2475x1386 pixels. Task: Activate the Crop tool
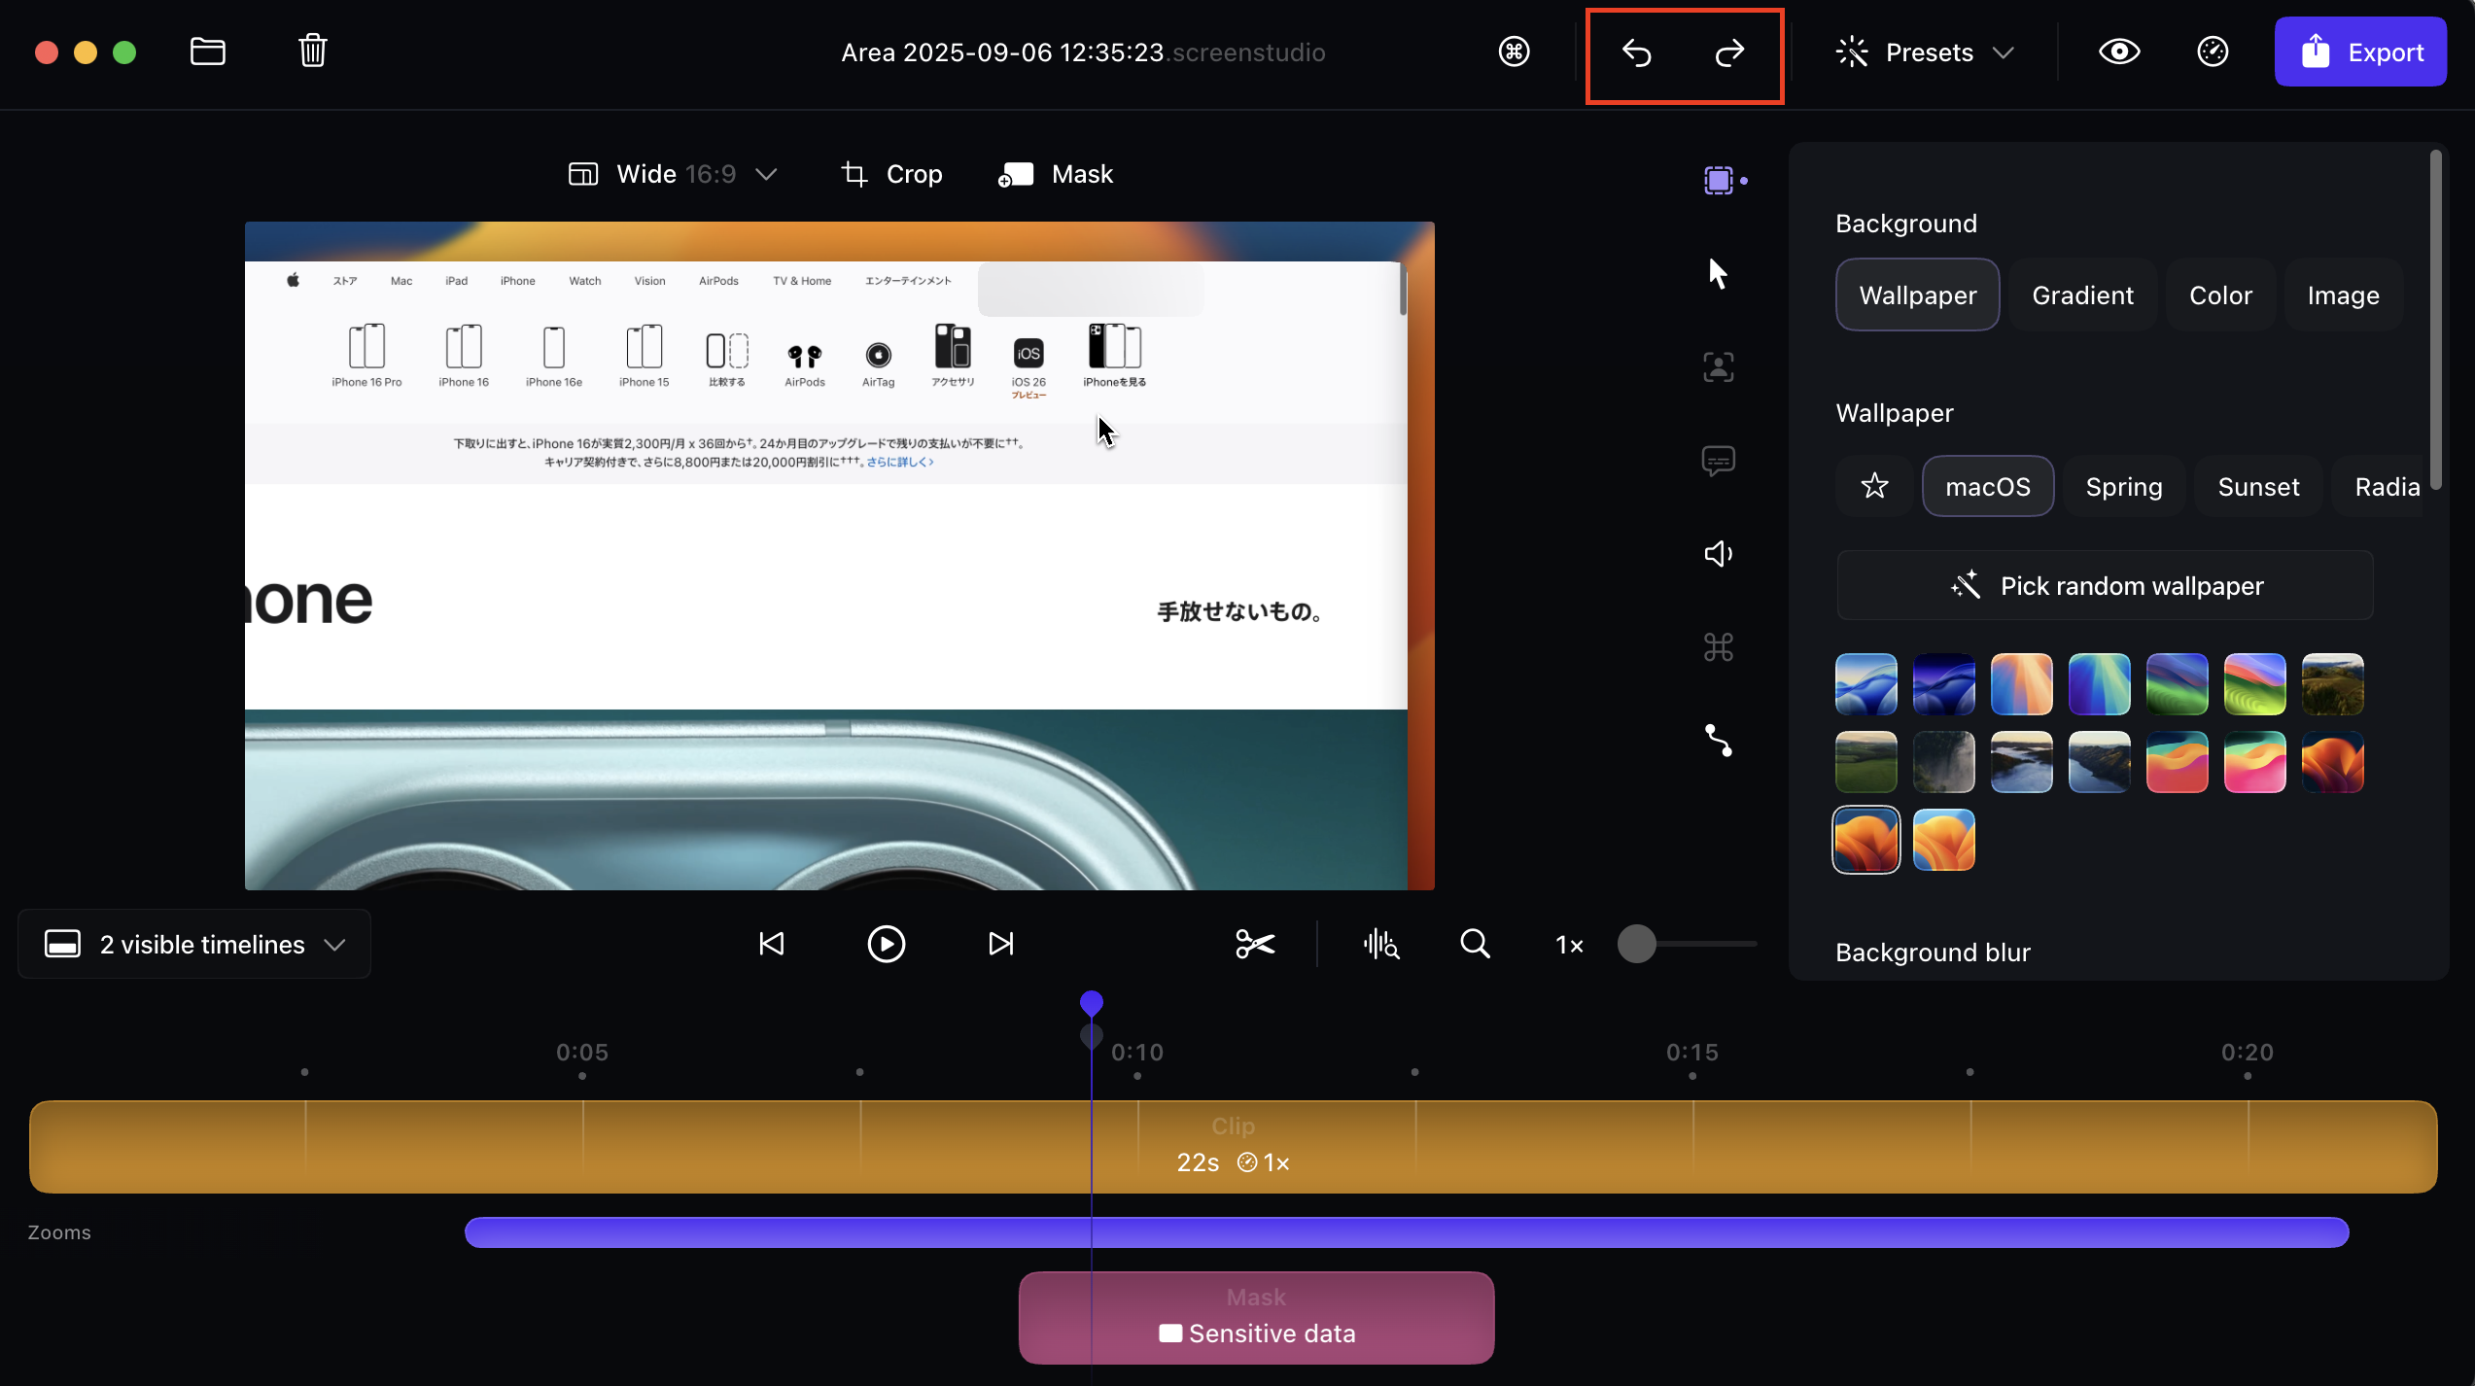pos(891,174)
